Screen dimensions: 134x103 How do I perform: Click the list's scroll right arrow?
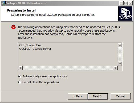pos(116,68)
